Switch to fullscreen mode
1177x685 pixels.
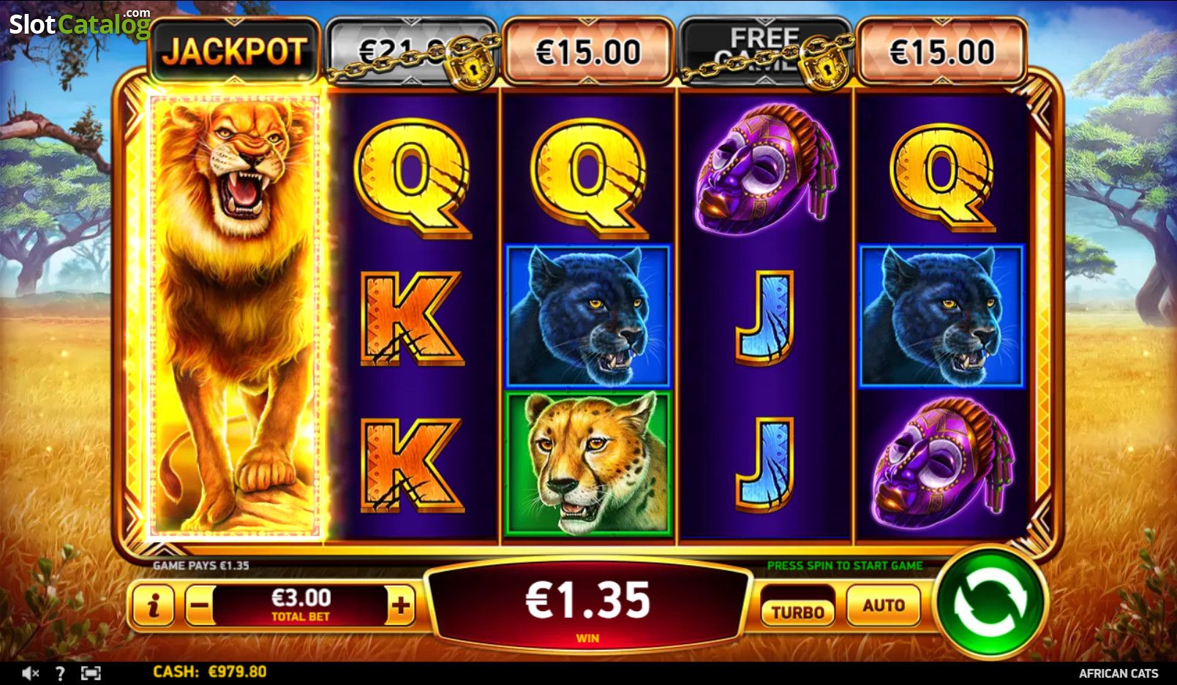coord(91,673)
